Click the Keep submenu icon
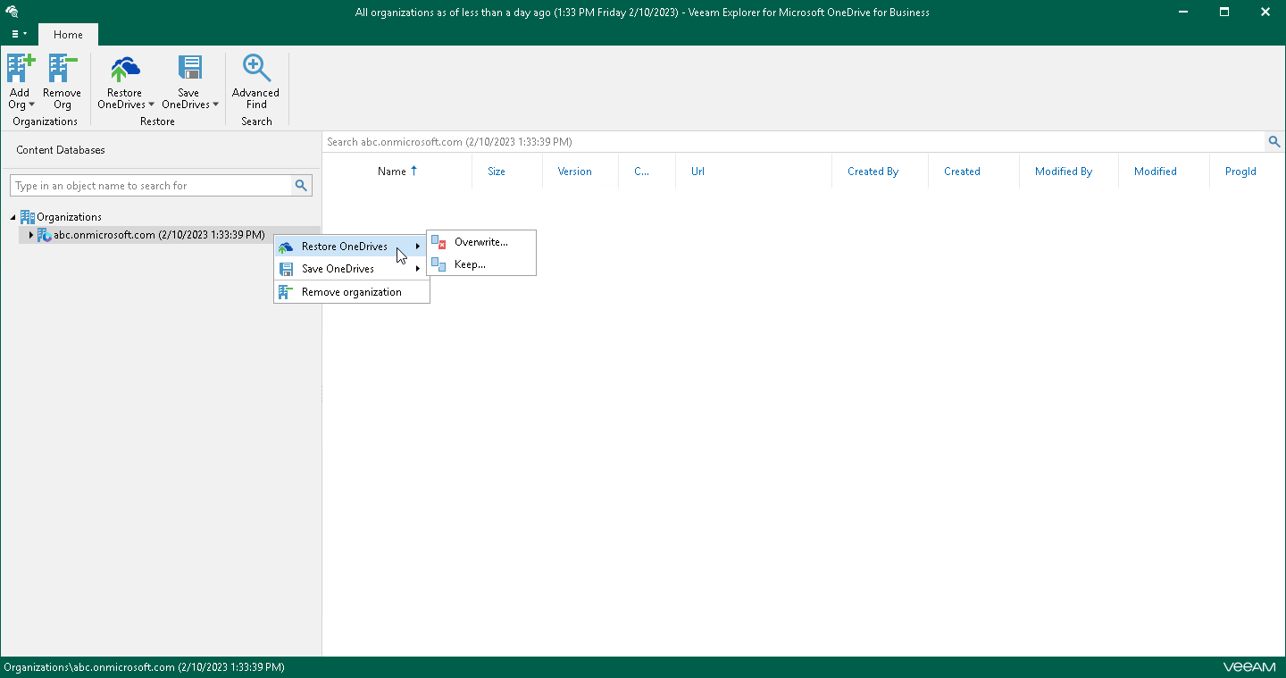 (438, 264)
